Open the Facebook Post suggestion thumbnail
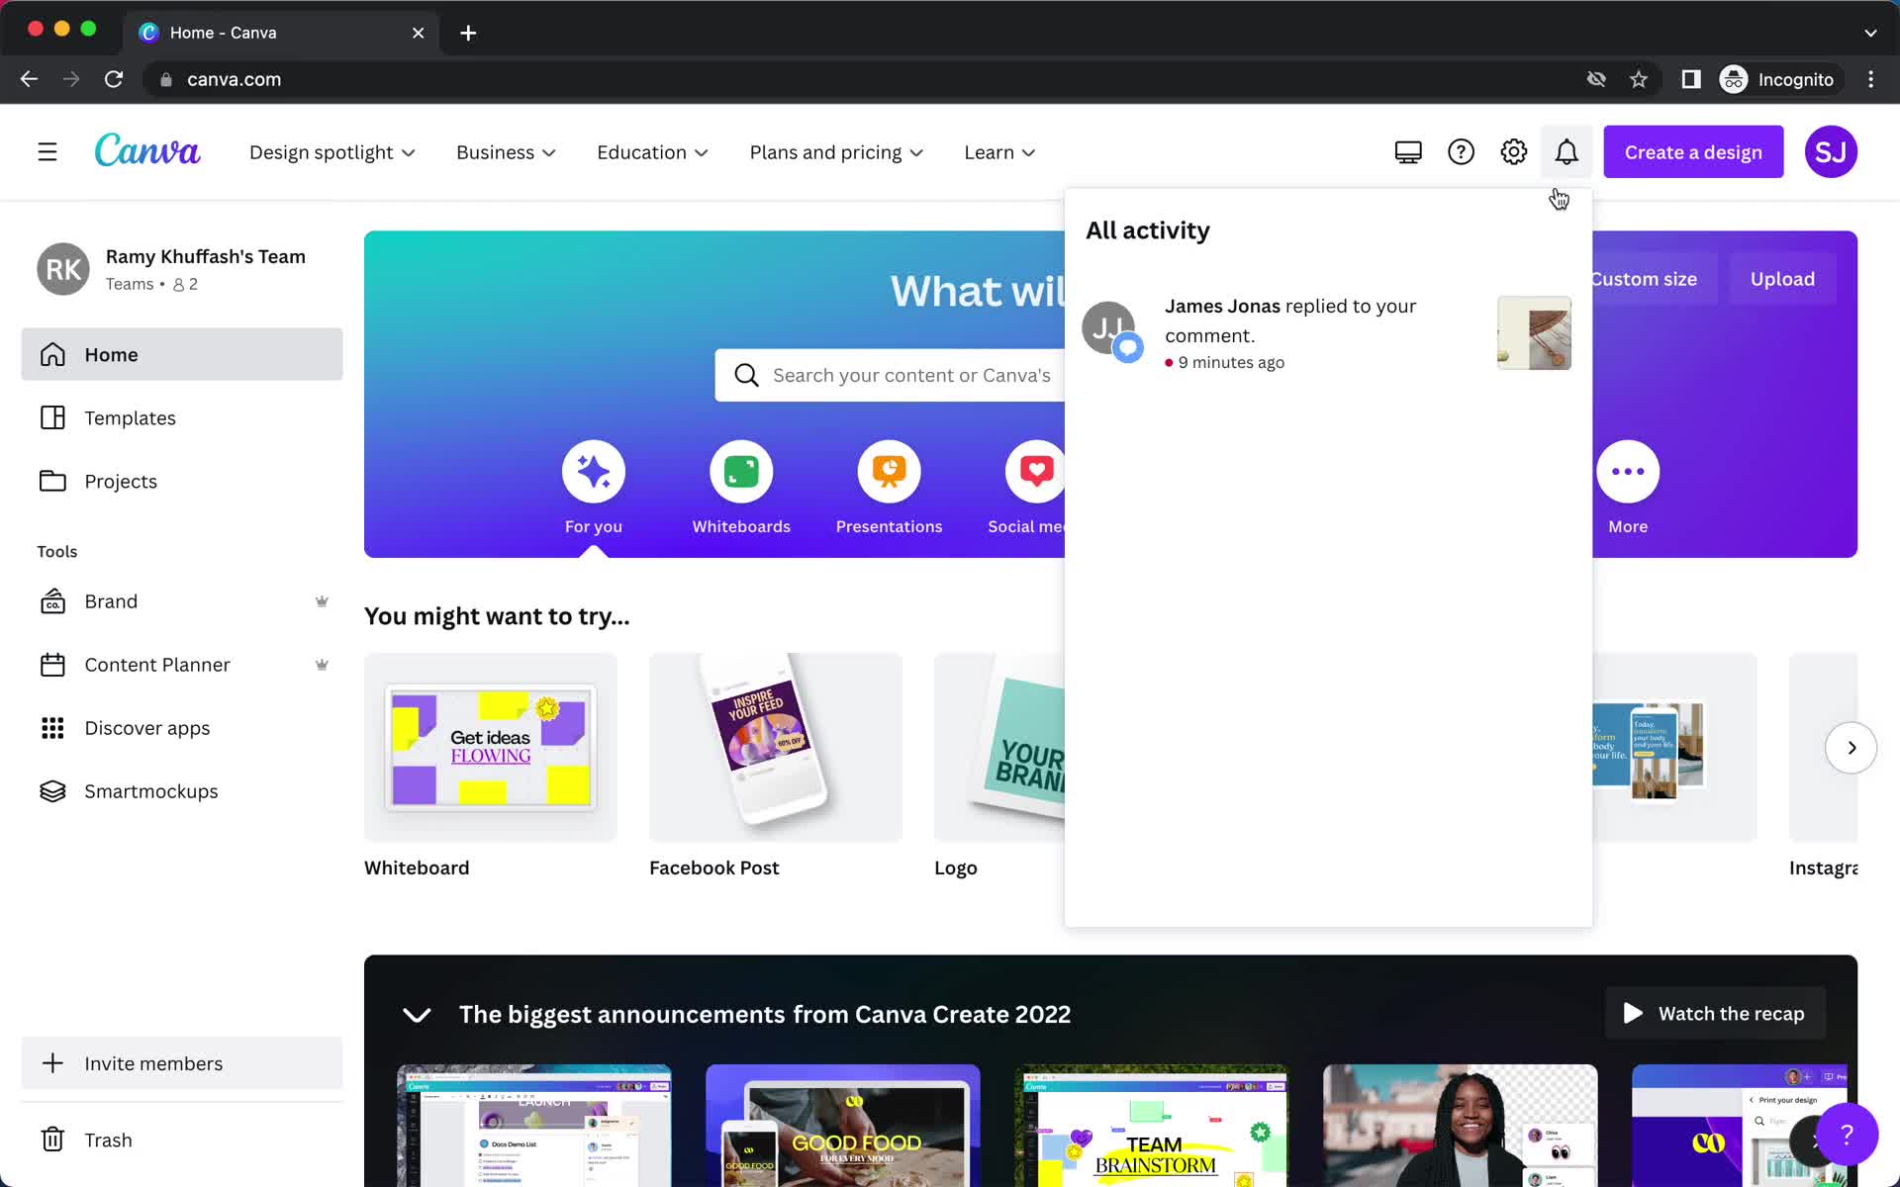 point(776,748)
